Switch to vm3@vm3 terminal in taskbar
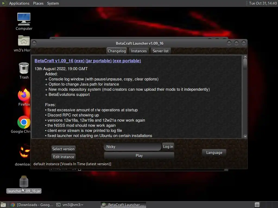 pos(70,205)
